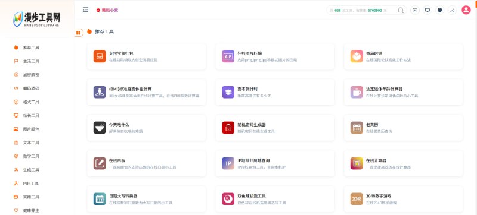Click the coffee cup 法定退休年龄计算器 icon
This screenshot has height=215, width=477.
coord(357,92)
